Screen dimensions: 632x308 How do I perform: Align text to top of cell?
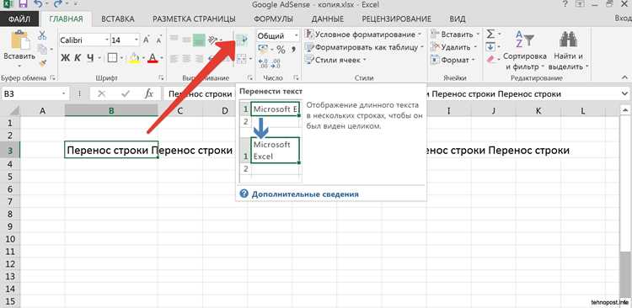point(174,39)
